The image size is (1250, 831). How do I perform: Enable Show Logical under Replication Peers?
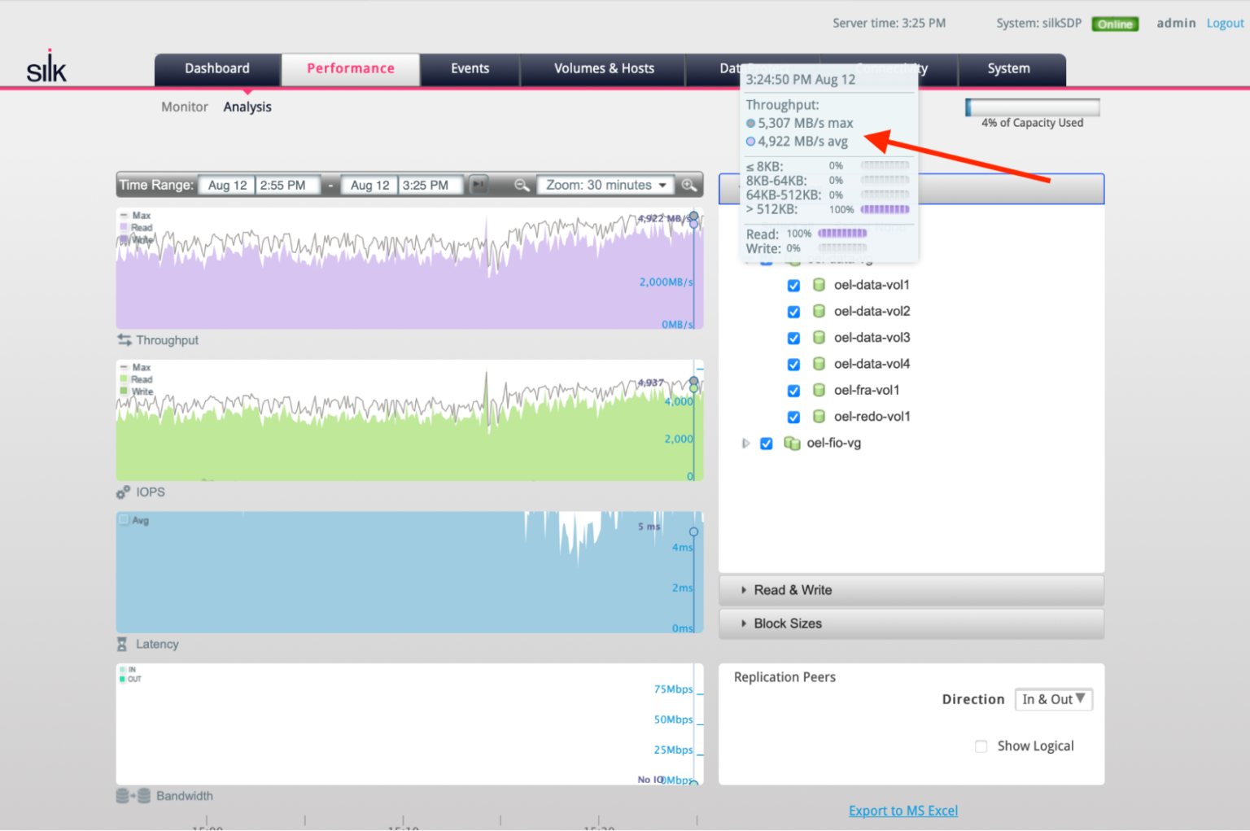click(981, 746)
